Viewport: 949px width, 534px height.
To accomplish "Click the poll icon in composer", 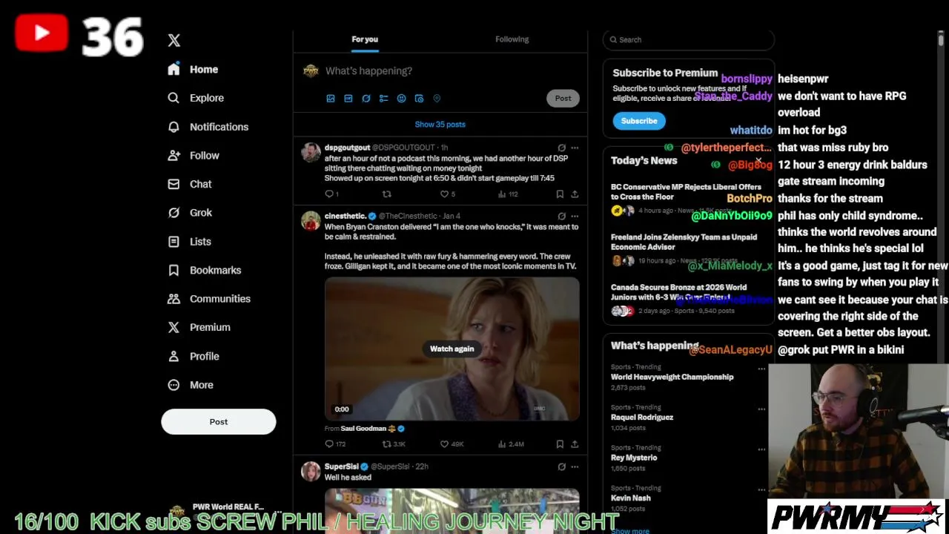I will tap(384, 99).
